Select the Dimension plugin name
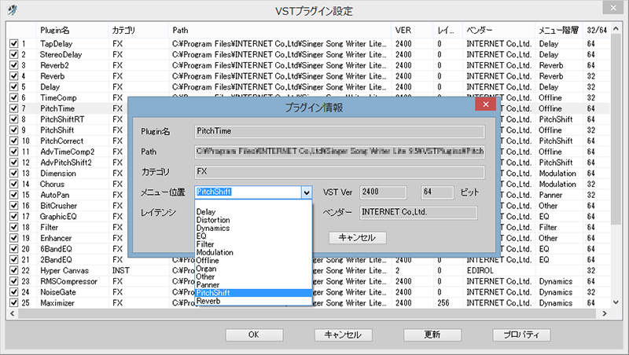Image resolution: width=629 pixels, height=355 pixels. click(x=57, y=174)
